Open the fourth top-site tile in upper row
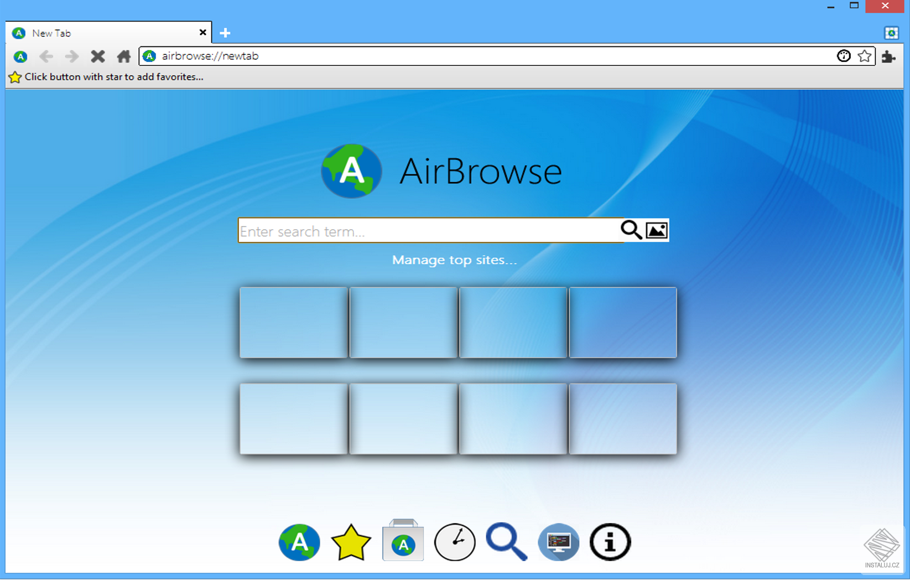 pyautogui.click(x=623, y=323)
